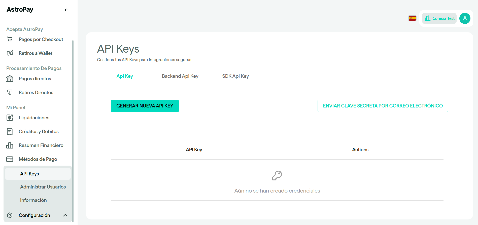Collapse the Configuración section chevron
The image size is (478, 225).
coord(65,215)
